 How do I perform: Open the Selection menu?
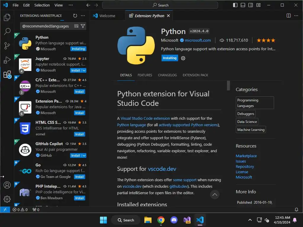coord(42,5)
